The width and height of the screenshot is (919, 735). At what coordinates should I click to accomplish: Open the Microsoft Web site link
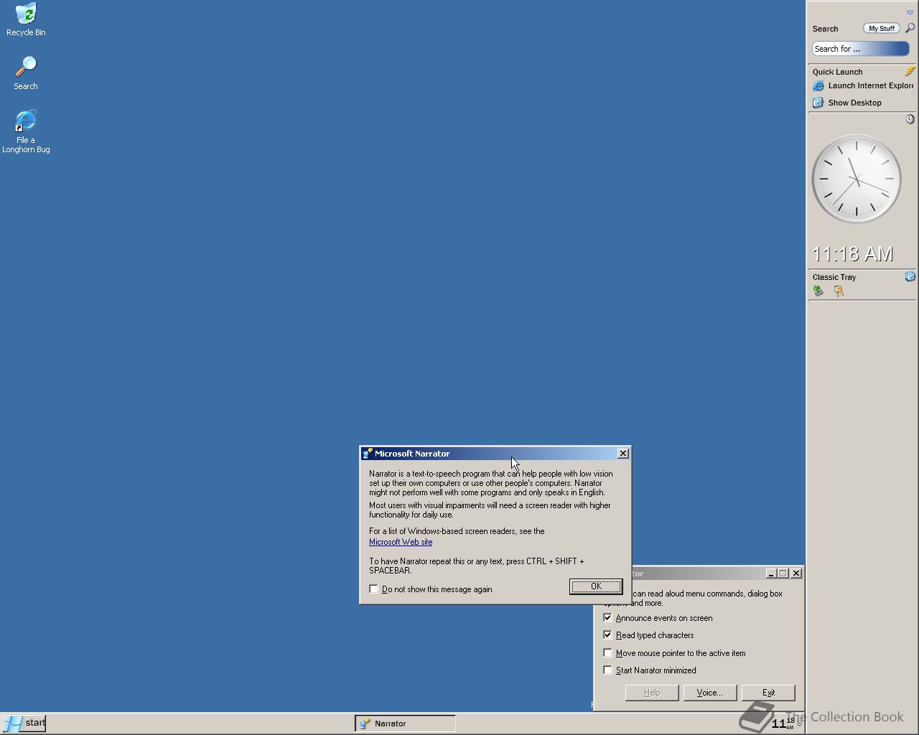tap(401, 542)
